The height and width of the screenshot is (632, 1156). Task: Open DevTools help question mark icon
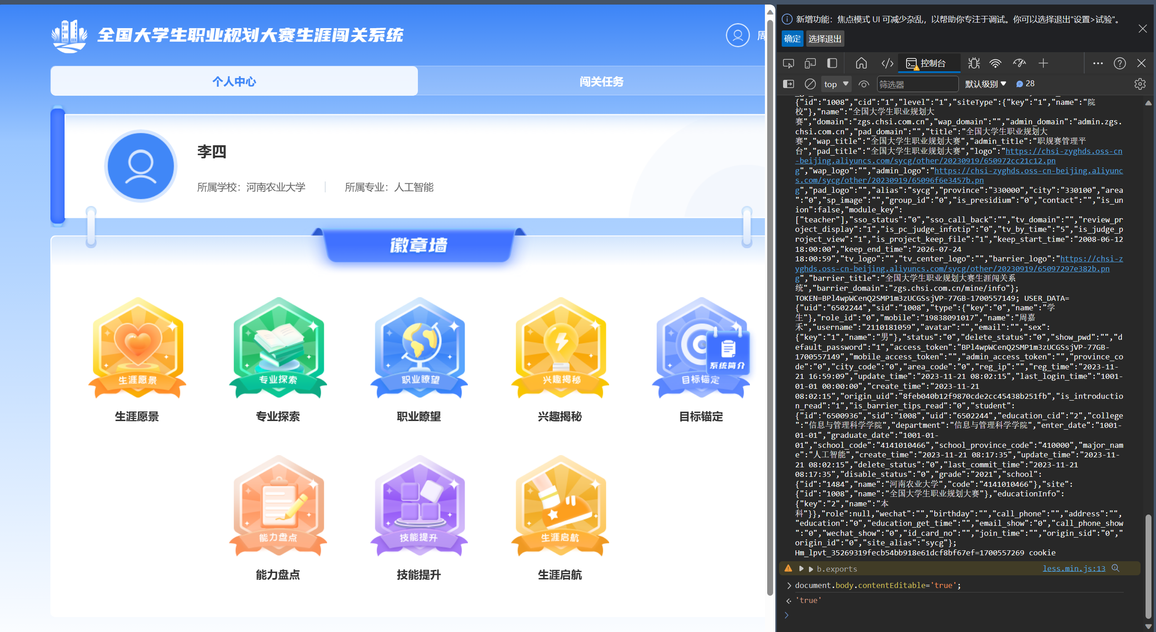tap(1120, 64)
